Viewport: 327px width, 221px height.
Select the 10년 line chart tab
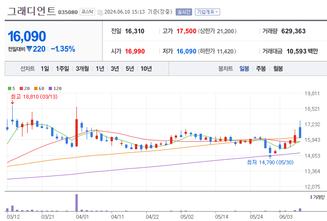point(146,69)
